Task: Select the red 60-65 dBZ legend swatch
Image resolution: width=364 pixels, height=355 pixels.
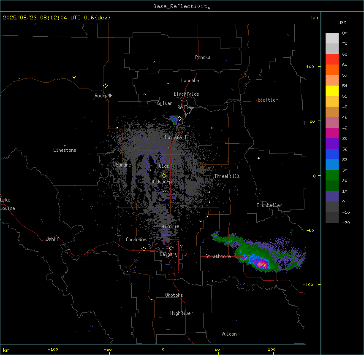Action: click(x=332, y=59)
